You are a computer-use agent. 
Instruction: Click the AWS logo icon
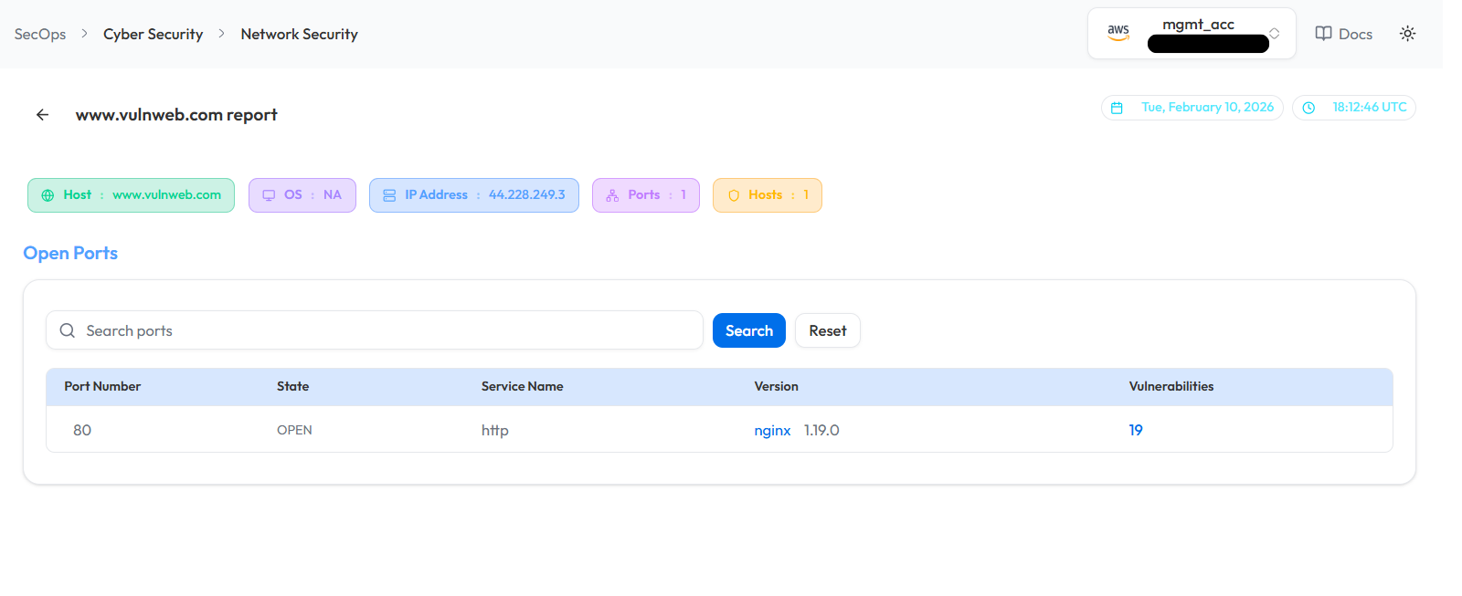[x=1118, y=32]
